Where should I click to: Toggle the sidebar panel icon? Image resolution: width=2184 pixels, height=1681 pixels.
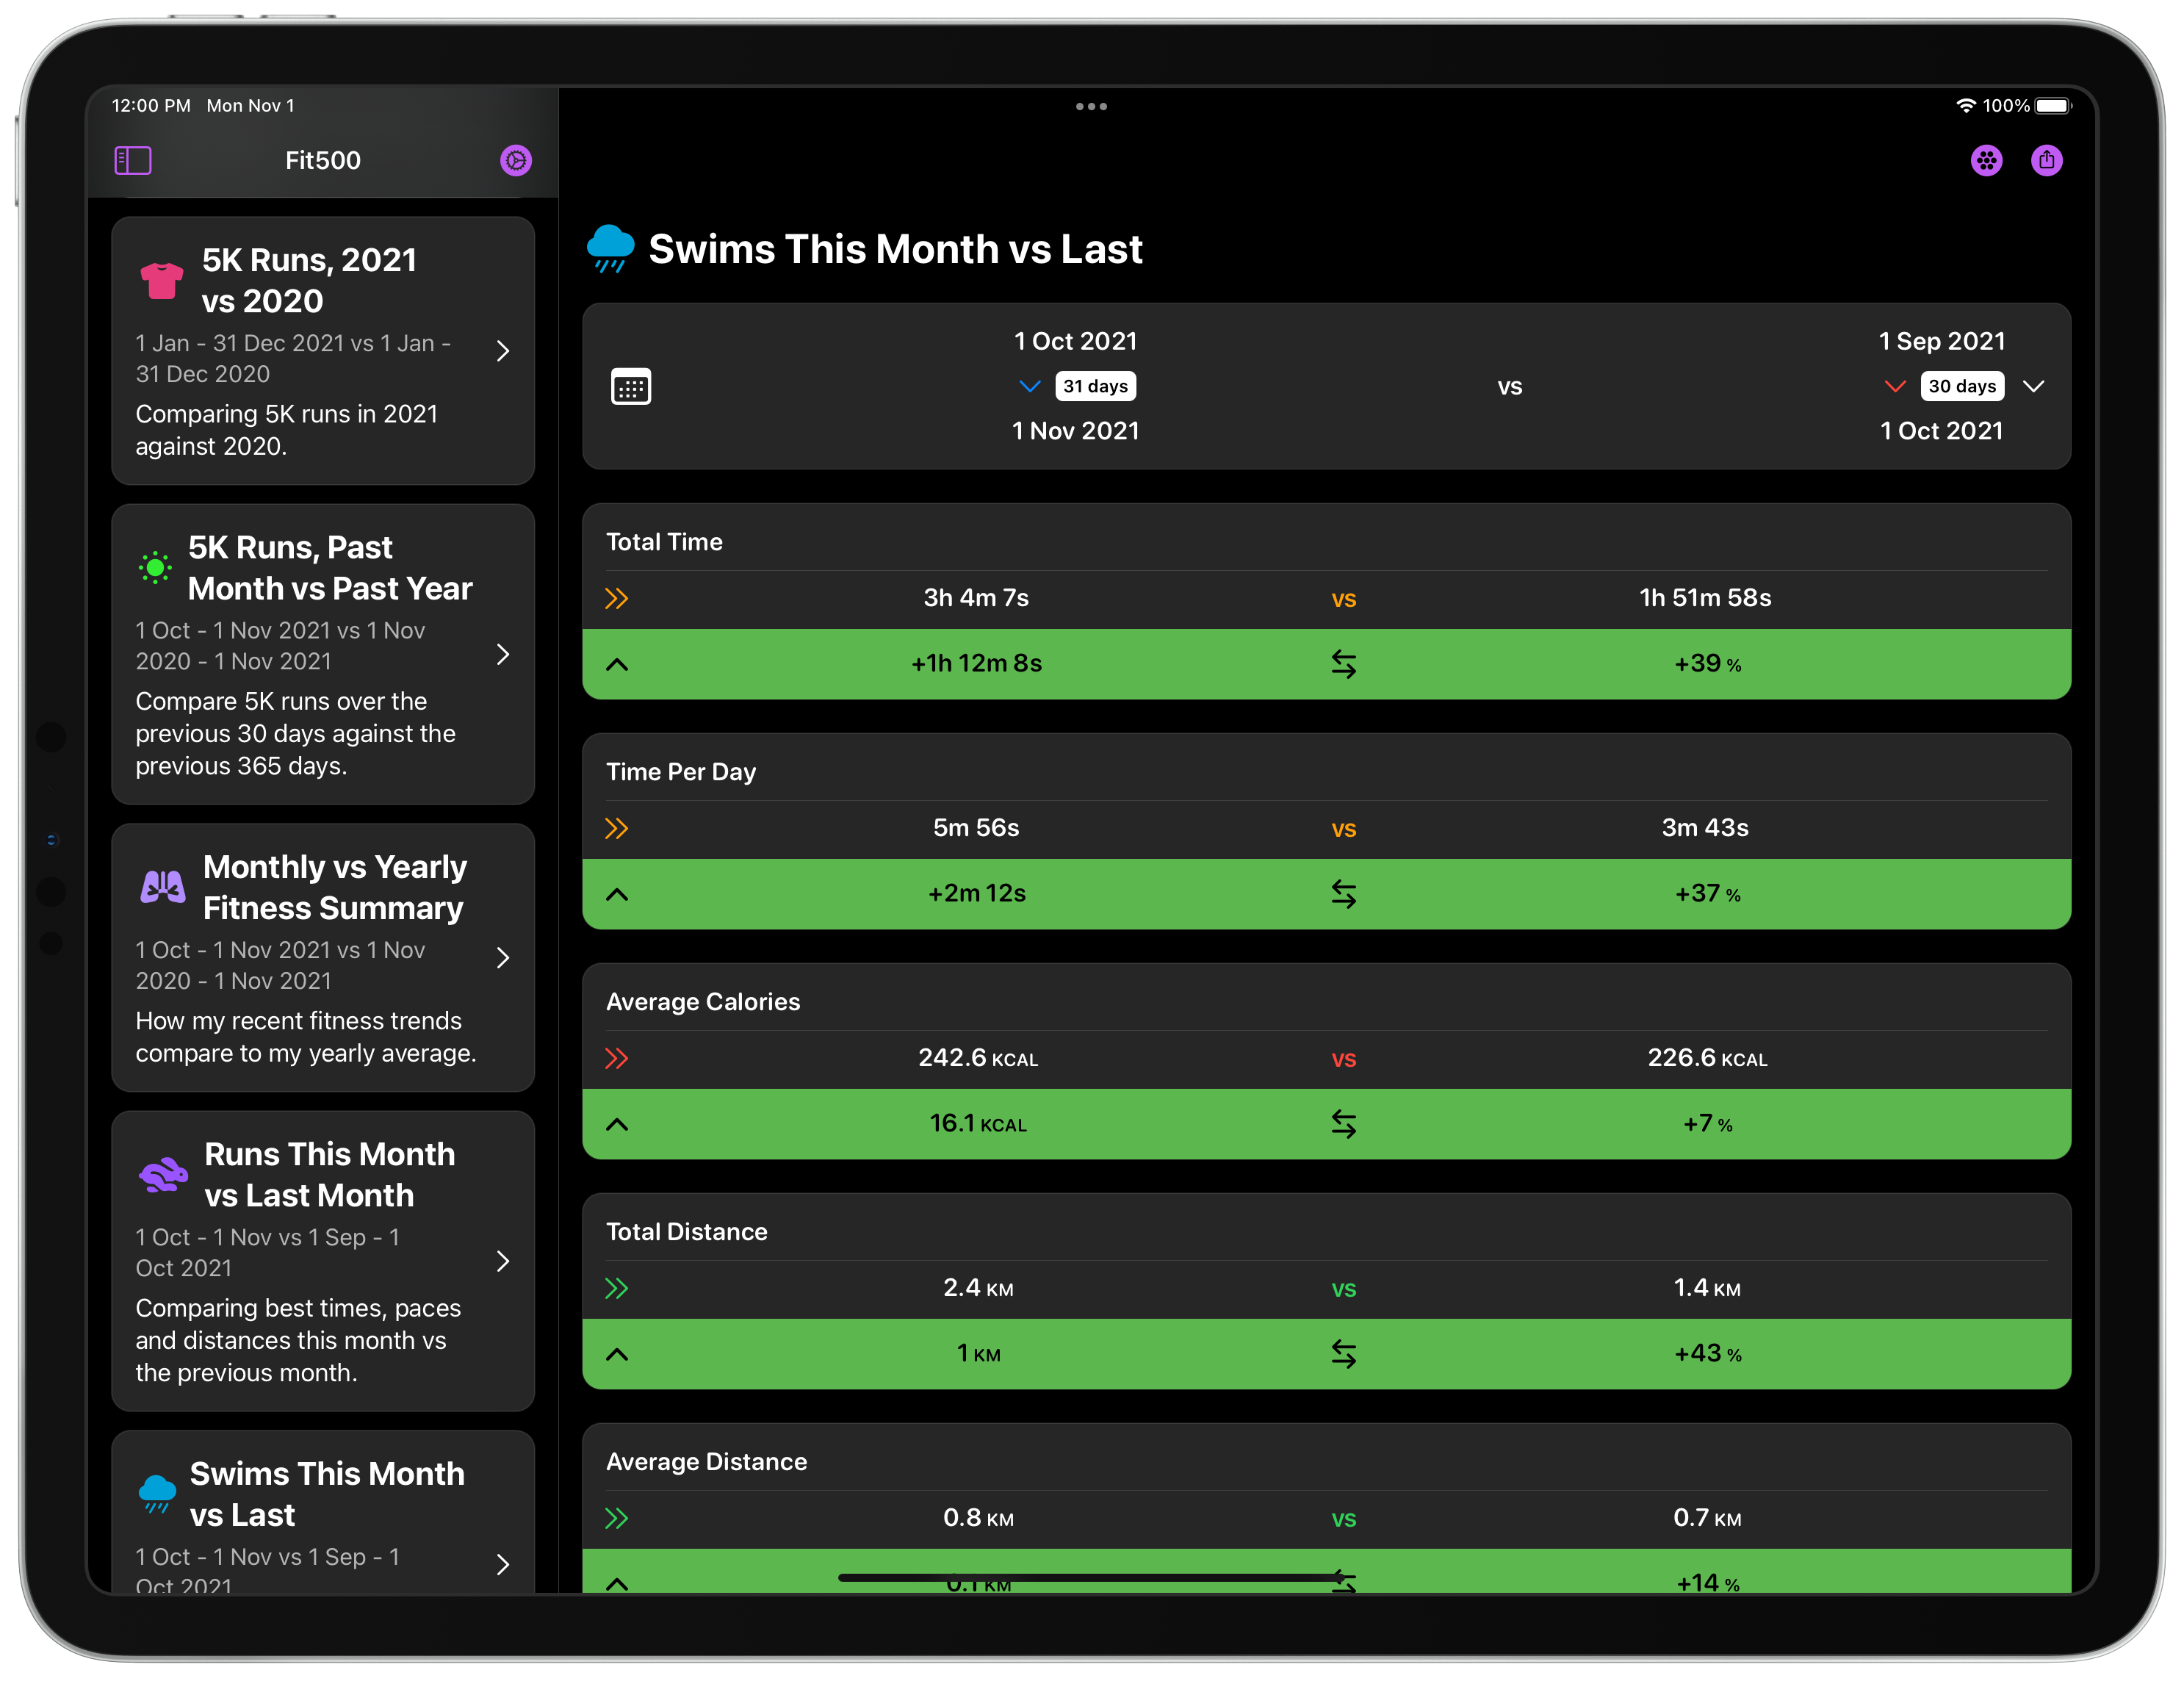pyautogui.click(x=133, y=160)
